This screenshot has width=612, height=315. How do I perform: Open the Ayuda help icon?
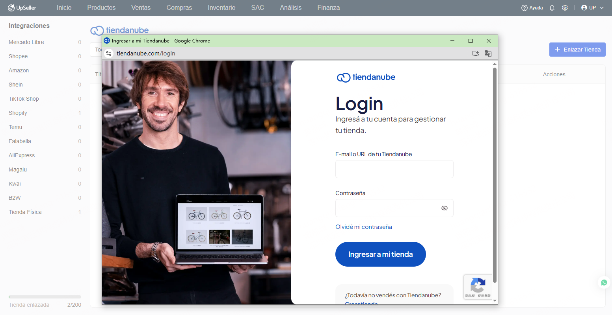(524, 8)
